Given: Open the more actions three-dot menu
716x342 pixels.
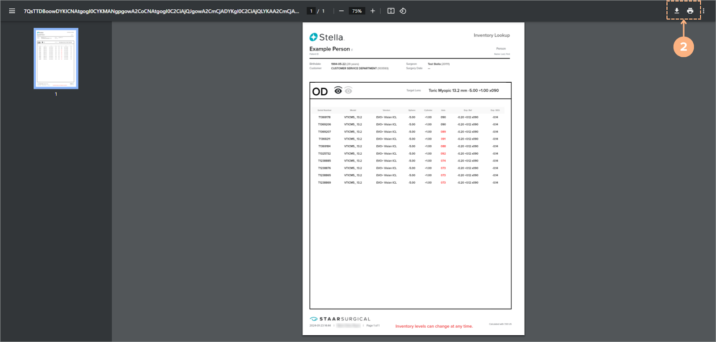Looking at the screenshot, I should pyautogui.click(x=703, y=11).
